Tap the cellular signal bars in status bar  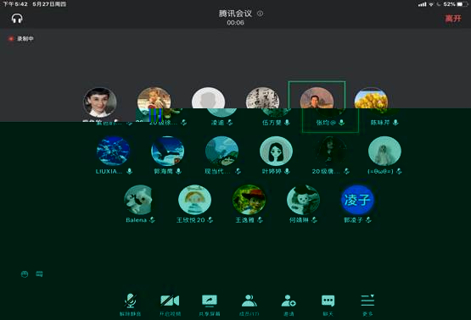(422, 4)
